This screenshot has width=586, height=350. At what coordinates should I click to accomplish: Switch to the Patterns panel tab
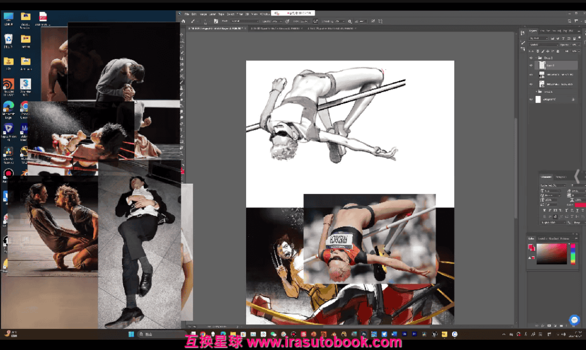tap(565, 238)
